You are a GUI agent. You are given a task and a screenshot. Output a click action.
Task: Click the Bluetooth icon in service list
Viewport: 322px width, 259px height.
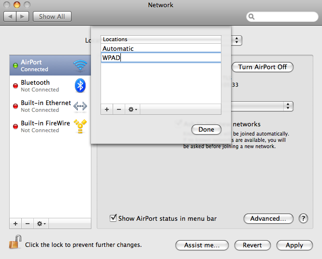point(80,86)
